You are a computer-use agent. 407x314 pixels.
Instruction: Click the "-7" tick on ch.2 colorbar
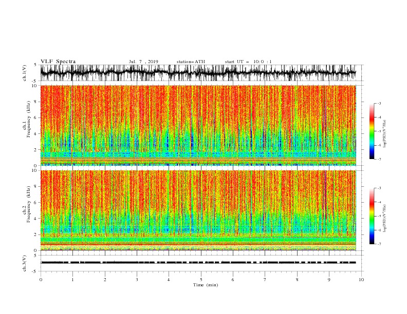click(x=379, y=244)
